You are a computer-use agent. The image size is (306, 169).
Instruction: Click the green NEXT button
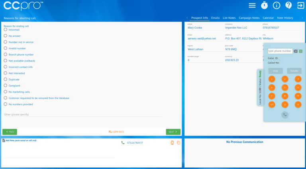coord(173,132)
